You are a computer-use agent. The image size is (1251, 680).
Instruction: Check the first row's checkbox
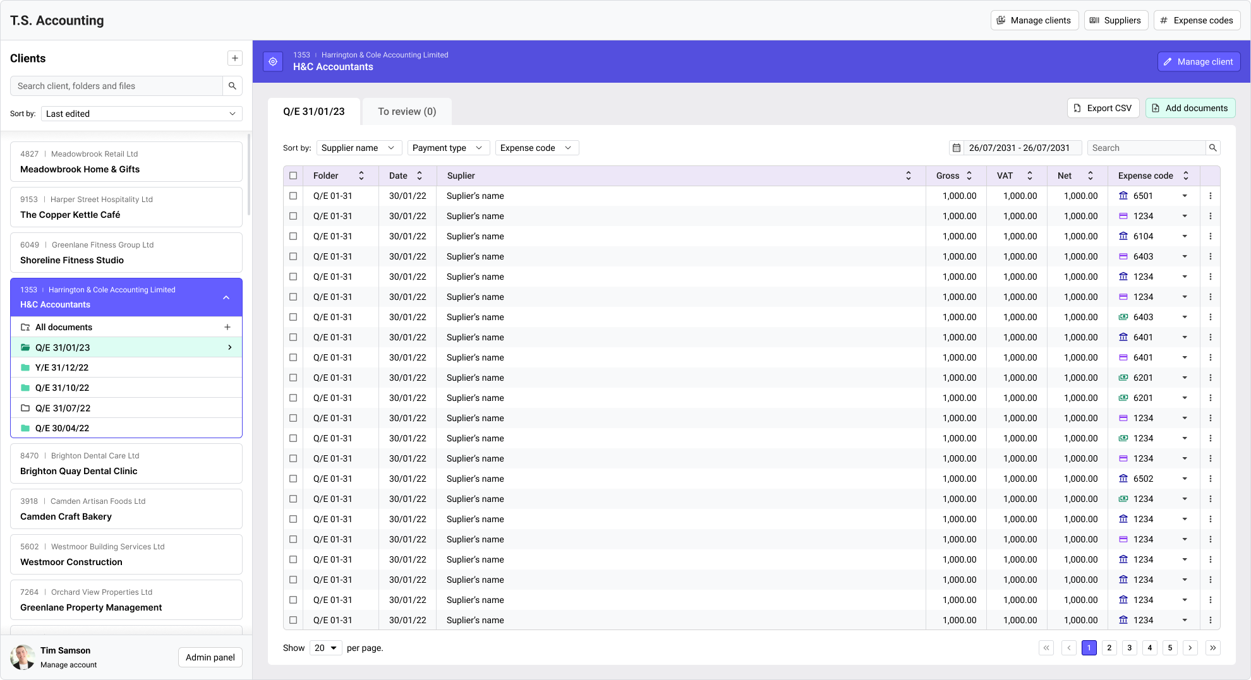(293, 196)
